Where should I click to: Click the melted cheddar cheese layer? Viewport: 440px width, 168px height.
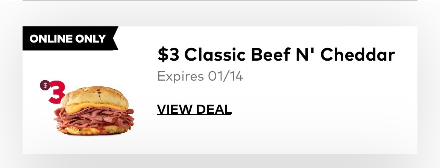coord(96,107)
